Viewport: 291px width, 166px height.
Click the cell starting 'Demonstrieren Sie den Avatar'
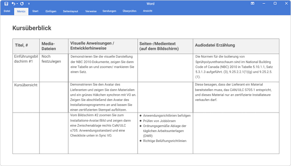point(103,97)
